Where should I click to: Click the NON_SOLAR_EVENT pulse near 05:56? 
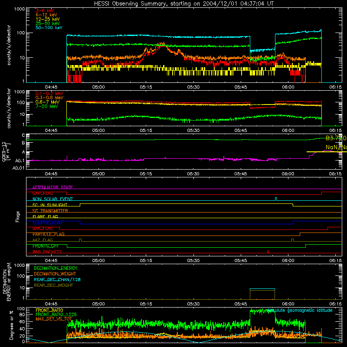pyautogui.click(x=276, y=199)
